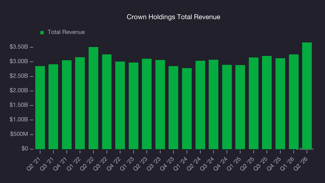Click the $3.00B y-axis label

(19, 62)
